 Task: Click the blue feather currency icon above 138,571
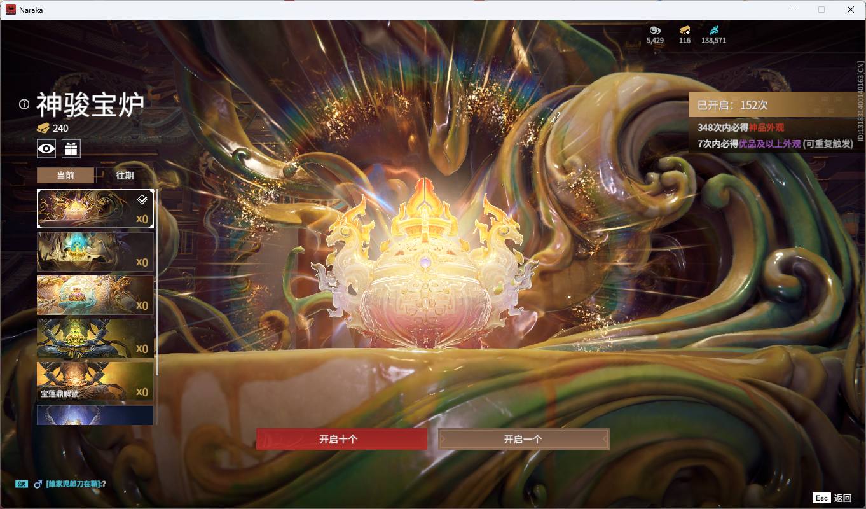click(x=714, y=30)
